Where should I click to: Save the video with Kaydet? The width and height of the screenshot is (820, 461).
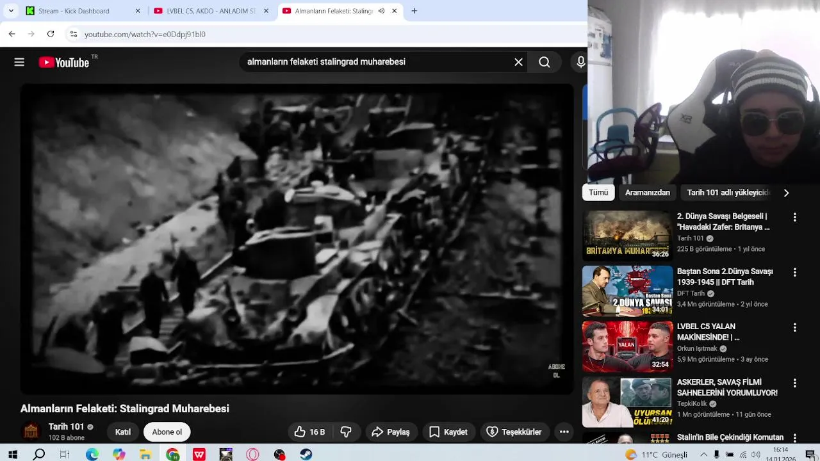448,432
